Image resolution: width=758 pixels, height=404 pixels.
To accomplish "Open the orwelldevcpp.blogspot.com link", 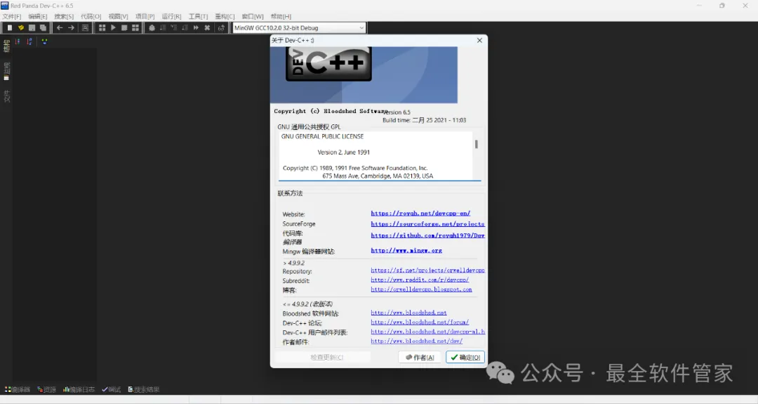I will click(422, 289).
